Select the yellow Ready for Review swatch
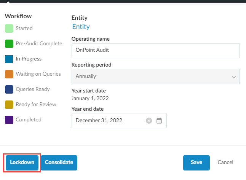This screenshot has width=246, height=180. (x=9, y=105)
